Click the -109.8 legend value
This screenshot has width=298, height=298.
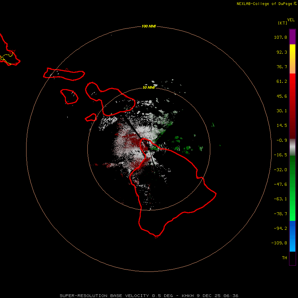(x=279, y=243)
